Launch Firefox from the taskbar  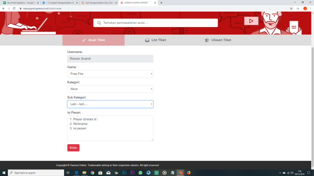pos(189,173)
